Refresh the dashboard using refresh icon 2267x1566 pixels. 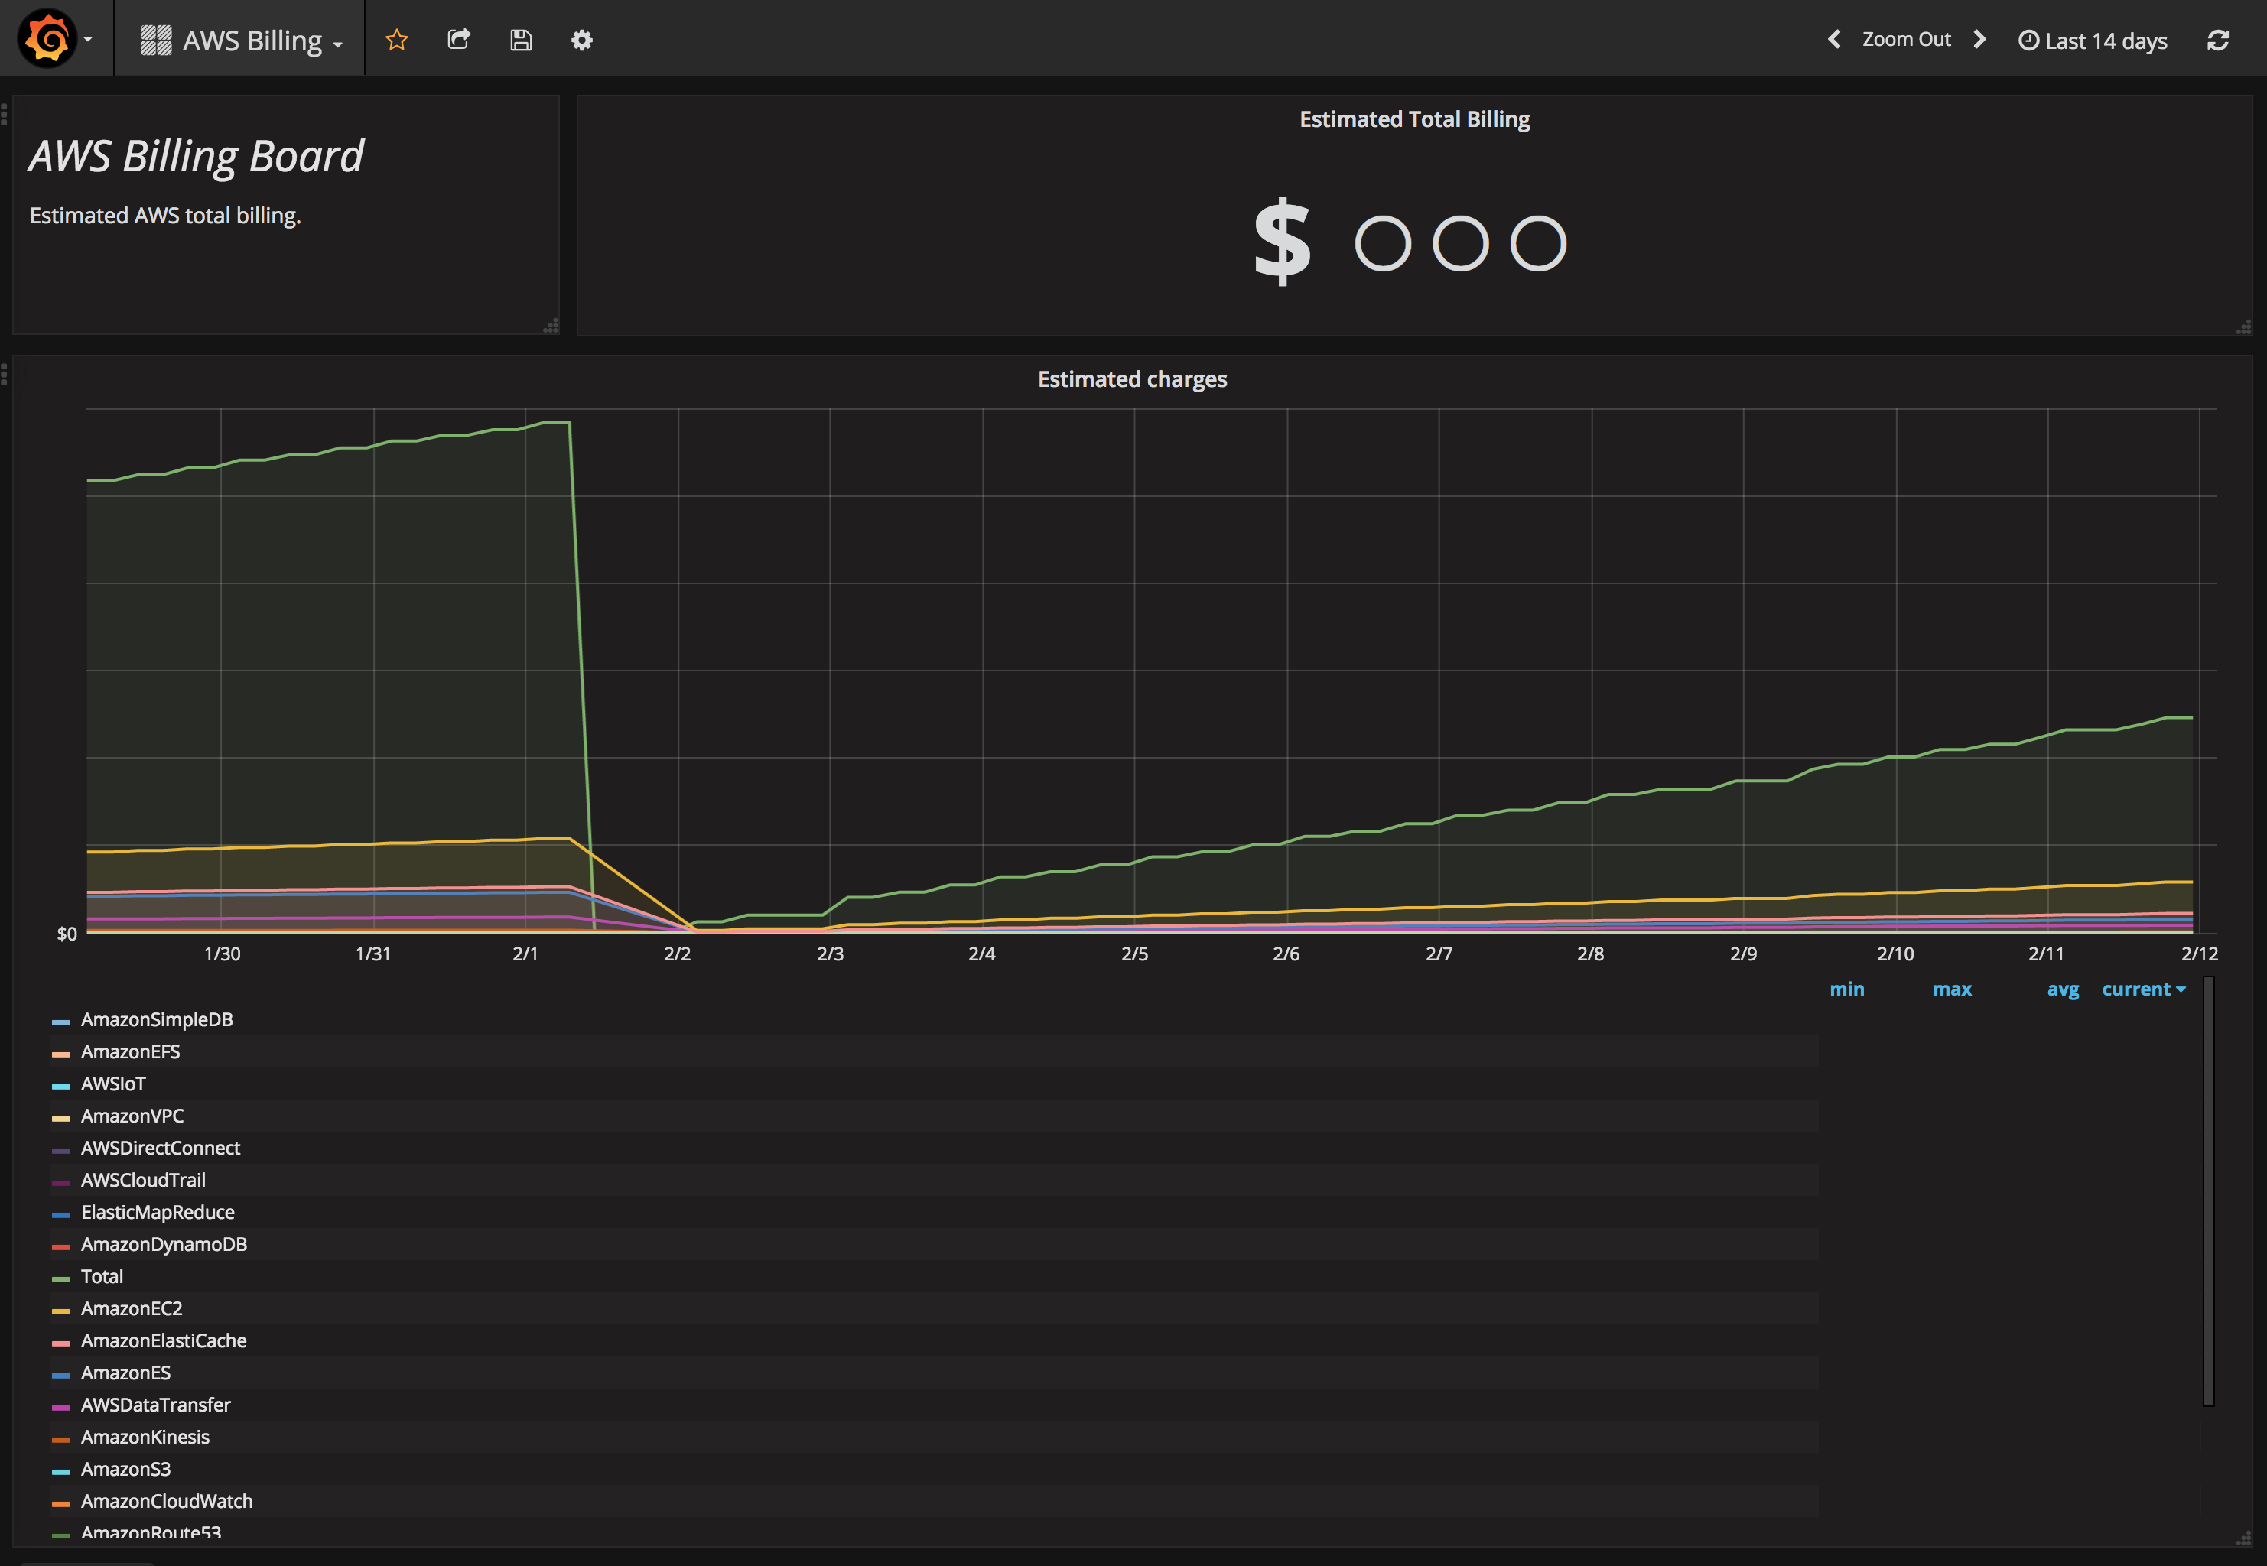2218,41
